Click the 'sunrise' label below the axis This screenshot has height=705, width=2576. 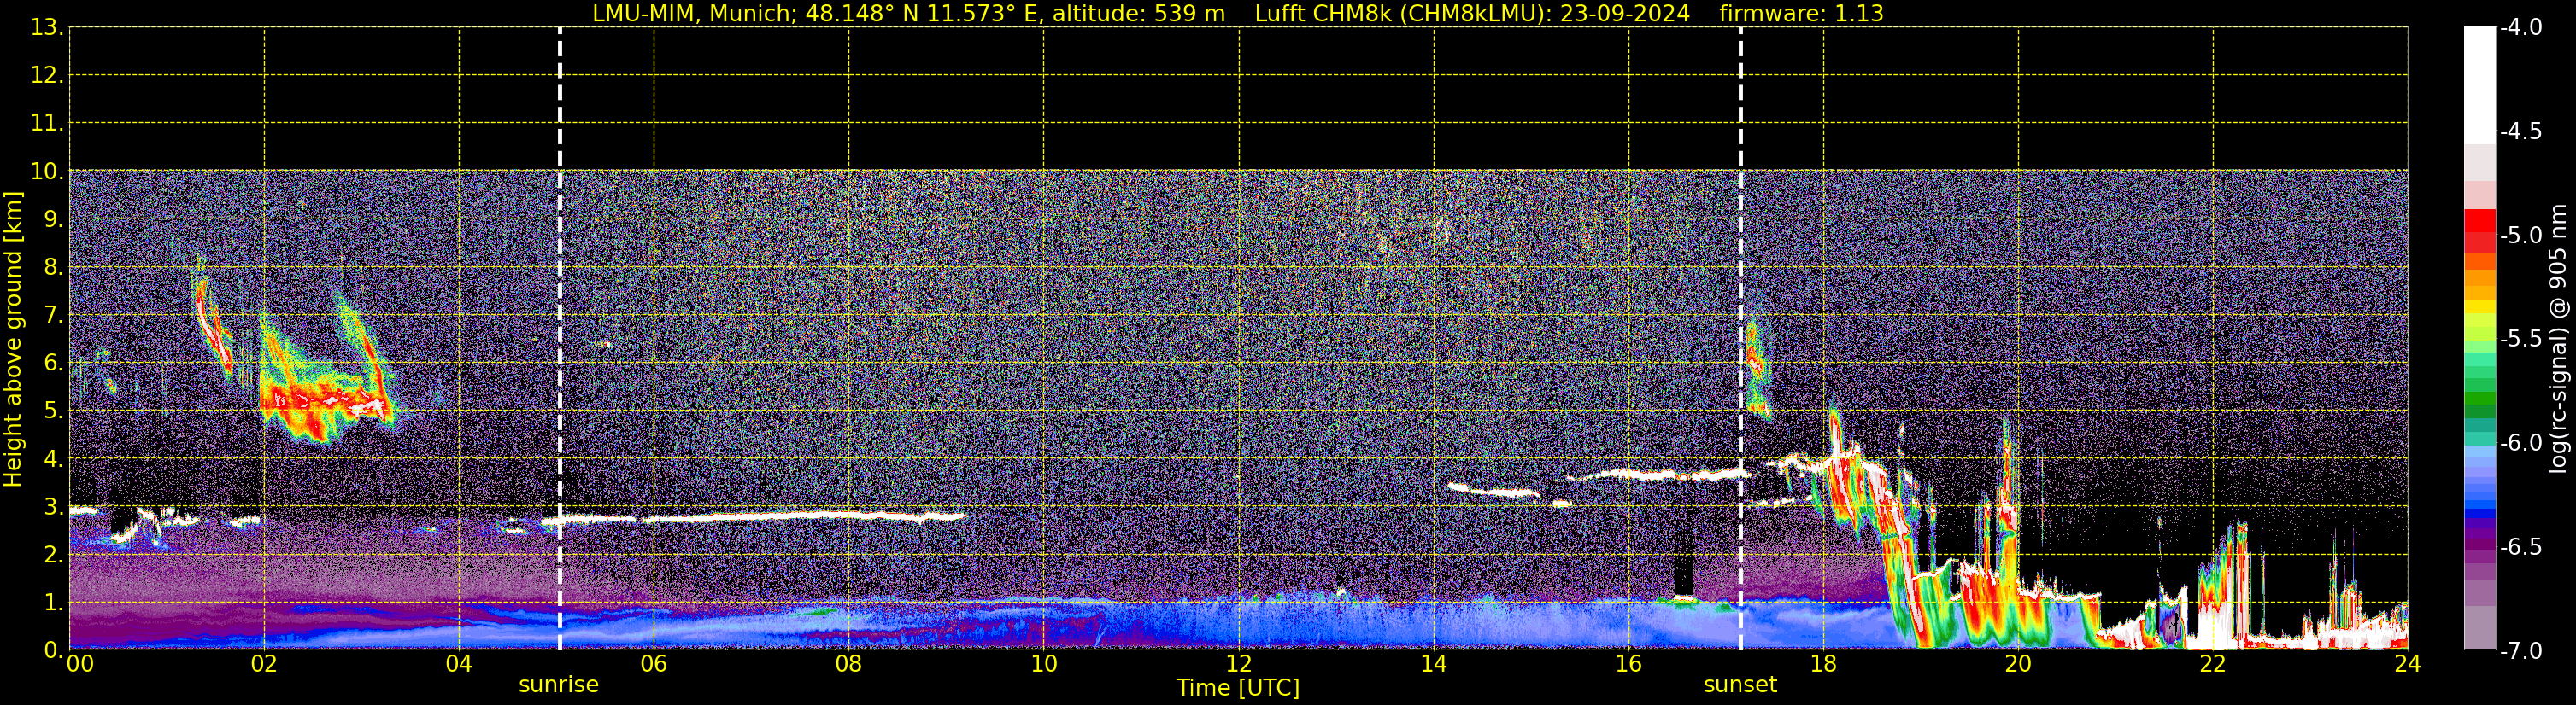point(558,685)
